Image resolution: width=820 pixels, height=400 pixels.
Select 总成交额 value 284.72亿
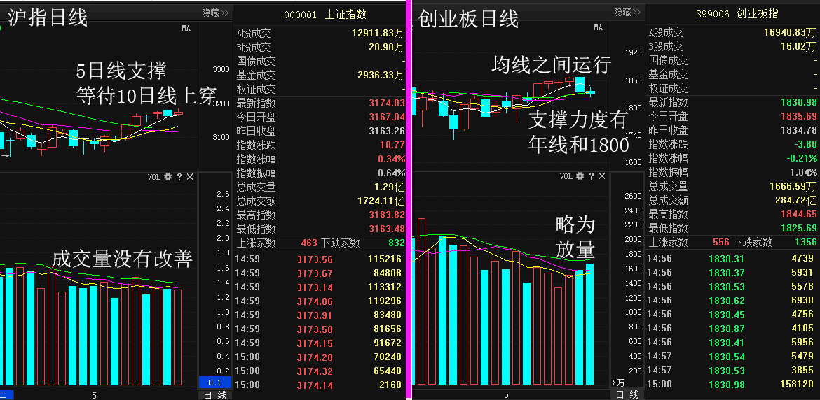(x=795, y=200)
